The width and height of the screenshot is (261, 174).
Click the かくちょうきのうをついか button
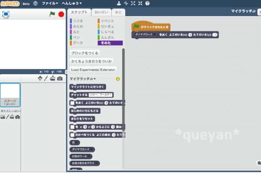tap(91, 61)
